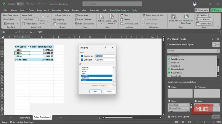
Task: Expand the 2026 row group
Action: [16, 56]
